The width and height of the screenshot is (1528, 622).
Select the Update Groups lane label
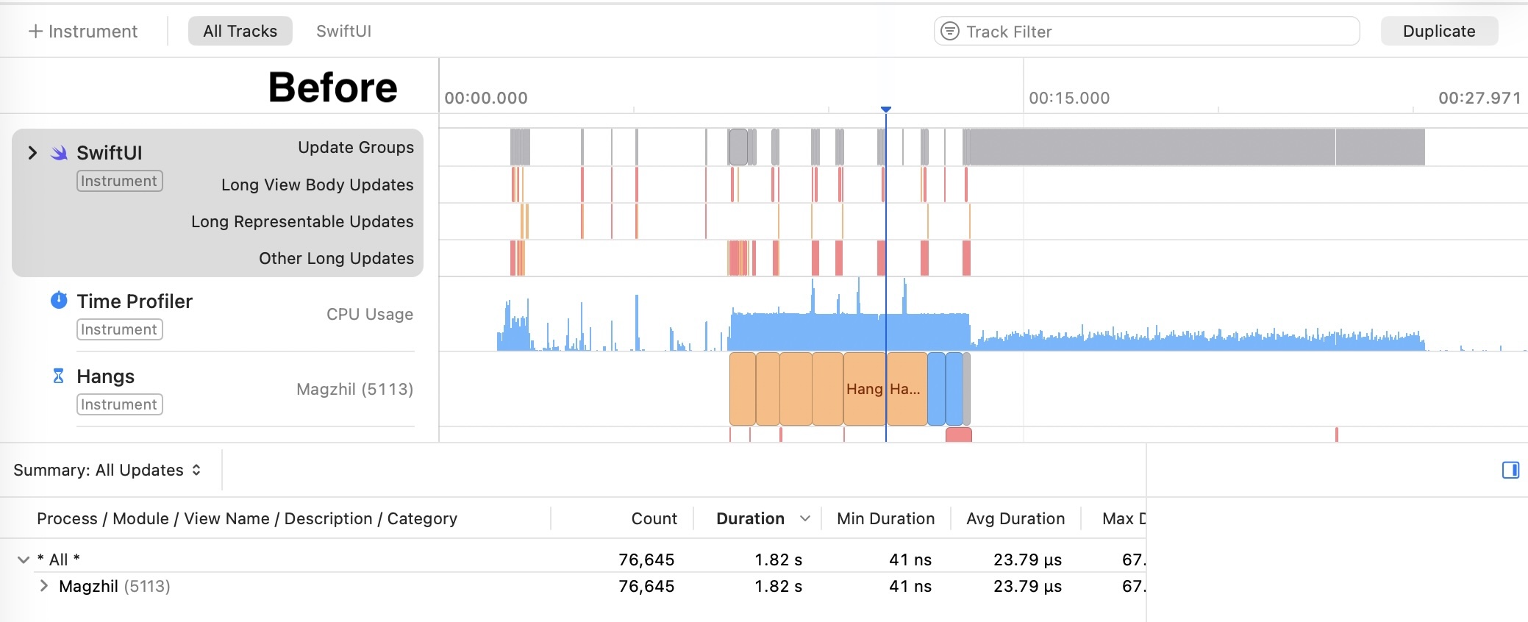pyautogui.click(x=356, y=147)
